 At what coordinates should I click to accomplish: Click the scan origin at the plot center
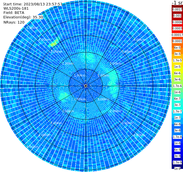click(x=86, y=86)
